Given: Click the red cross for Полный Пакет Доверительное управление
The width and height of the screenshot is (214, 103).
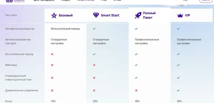Looking at the screenshot, I should click(136, 90).
